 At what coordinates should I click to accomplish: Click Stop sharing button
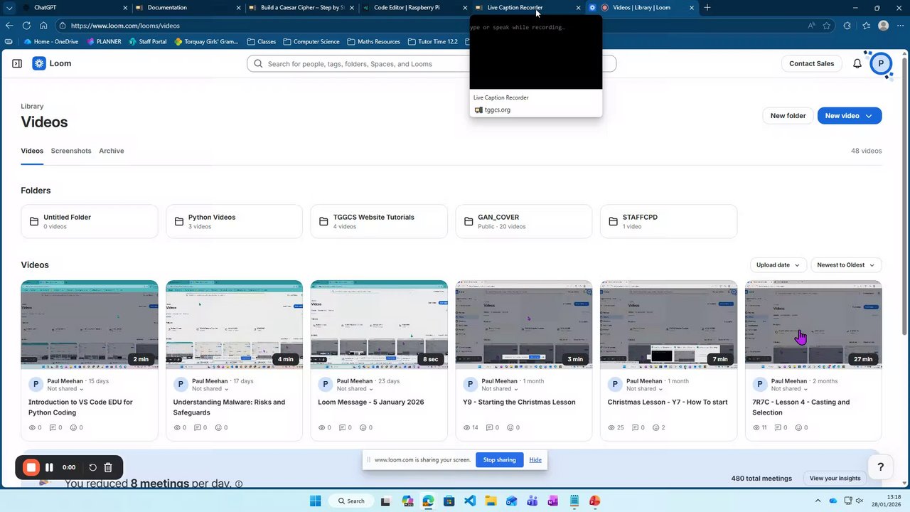(x=500, y=460)
